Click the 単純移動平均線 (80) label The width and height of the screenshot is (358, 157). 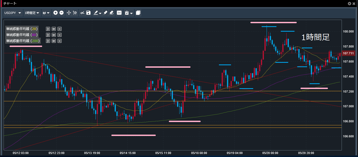point(22,35)
